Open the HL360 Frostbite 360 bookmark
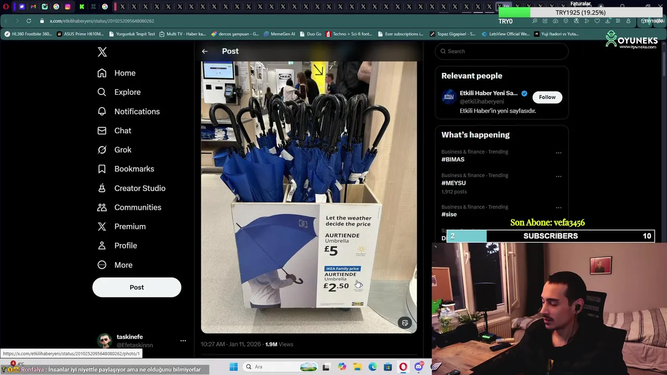This screenshot has height=375, width=667. [x=28, y=34]
